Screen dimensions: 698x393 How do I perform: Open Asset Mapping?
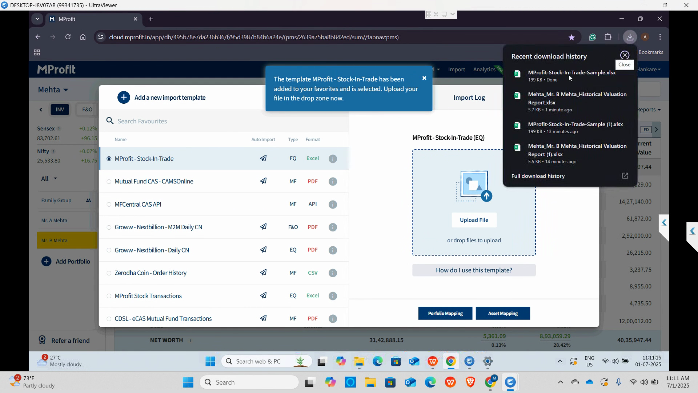[x=502, y=313]
